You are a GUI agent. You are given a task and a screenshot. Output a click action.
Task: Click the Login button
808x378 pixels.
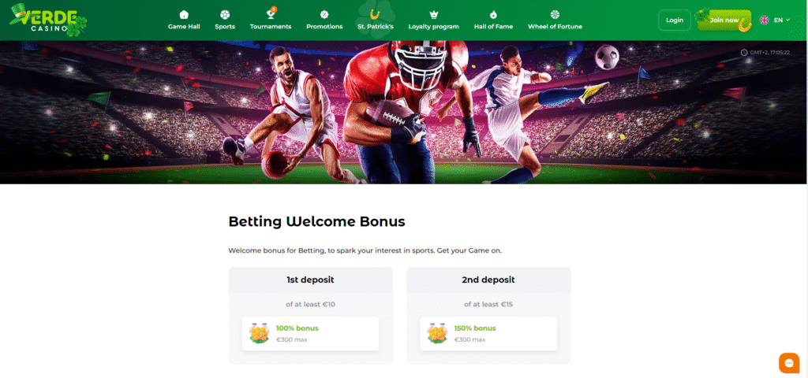[675, 20]
